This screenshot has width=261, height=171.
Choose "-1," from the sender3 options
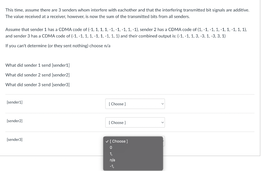(x=112, y=166)
